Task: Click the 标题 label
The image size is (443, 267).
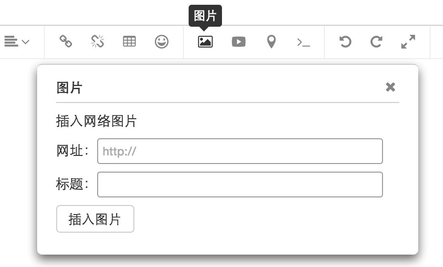Action: (x=72, y=184)
